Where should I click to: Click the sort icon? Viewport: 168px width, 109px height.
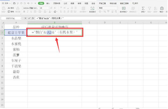tap(155, 8)
